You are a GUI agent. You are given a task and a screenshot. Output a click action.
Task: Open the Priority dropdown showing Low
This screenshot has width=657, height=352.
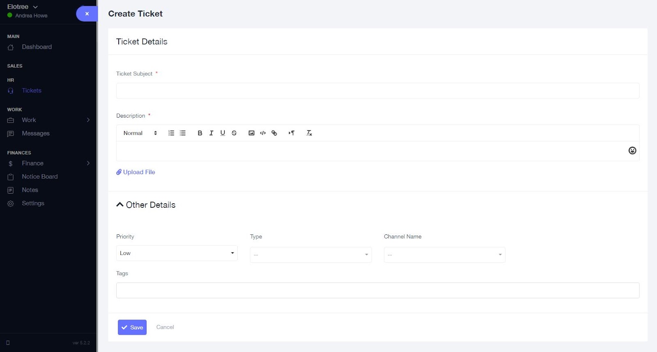pos(177,253)
